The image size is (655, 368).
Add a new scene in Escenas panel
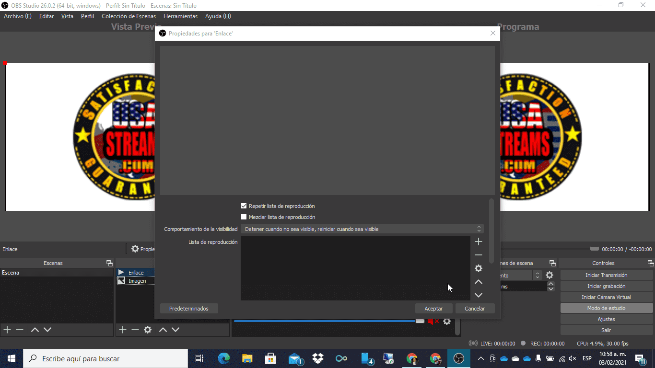(7, 330)
